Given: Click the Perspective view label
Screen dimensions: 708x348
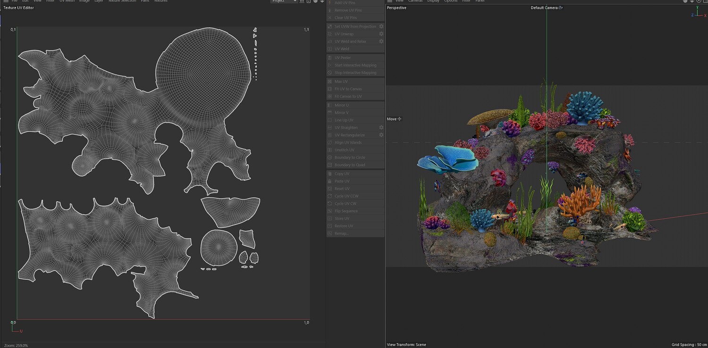Looking at the screenshot, I should pos(396,8).
